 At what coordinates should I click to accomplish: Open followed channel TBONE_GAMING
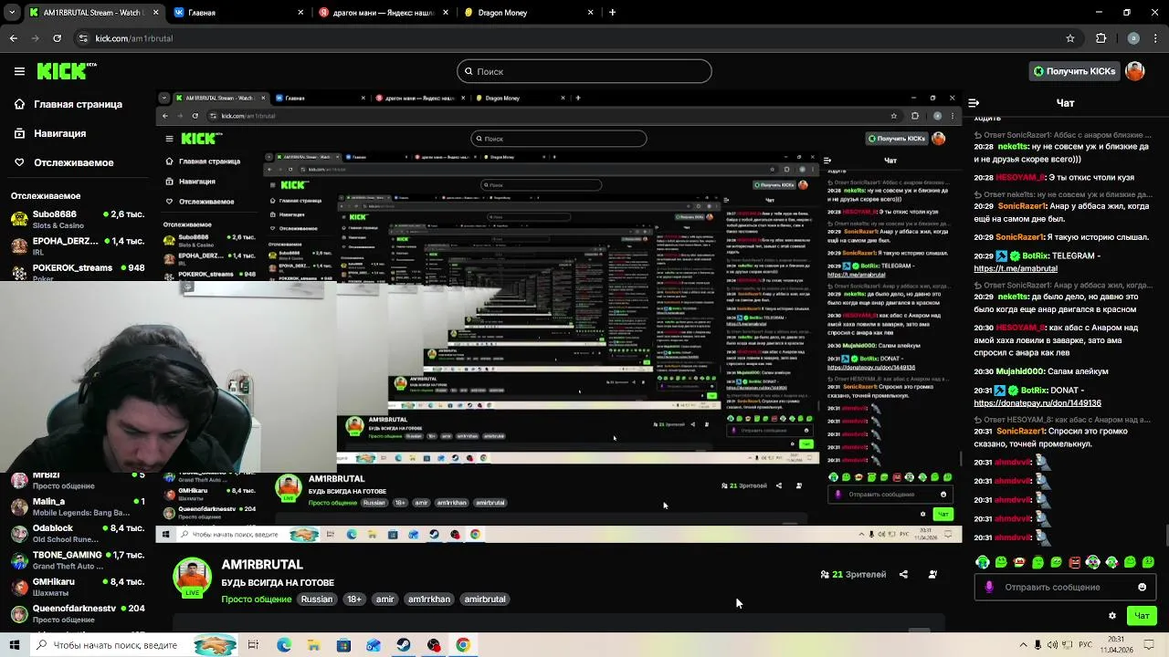coord(78,559)
